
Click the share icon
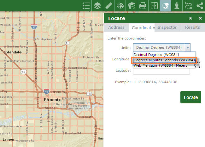click(200, 6)
